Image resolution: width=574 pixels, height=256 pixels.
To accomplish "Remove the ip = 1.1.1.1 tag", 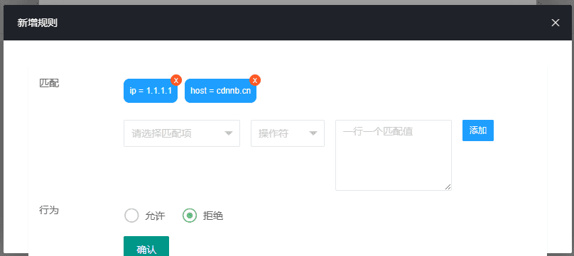I will pos(176,80).
